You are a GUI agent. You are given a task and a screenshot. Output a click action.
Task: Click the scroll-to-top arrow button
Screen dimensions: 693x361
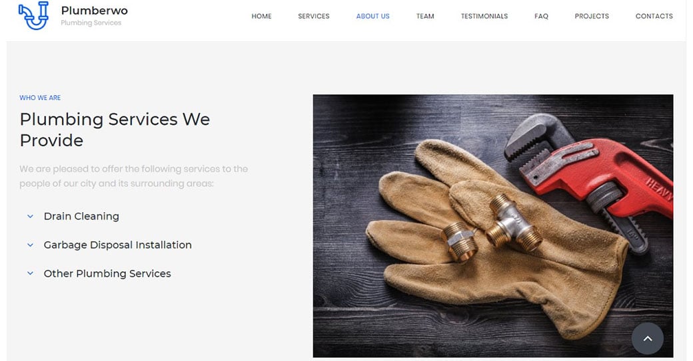(648, 338)
